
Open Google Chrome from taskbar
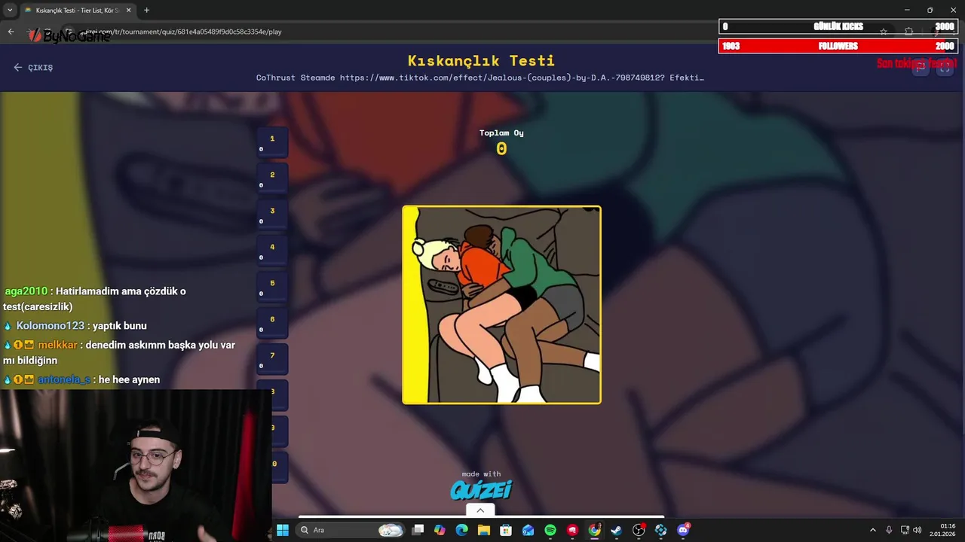[594, 530]
